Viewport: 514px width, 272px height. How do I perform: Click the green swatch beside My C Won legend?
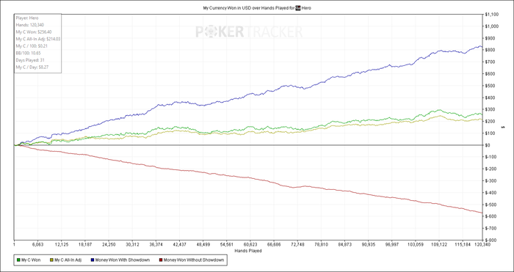[18, 260]
